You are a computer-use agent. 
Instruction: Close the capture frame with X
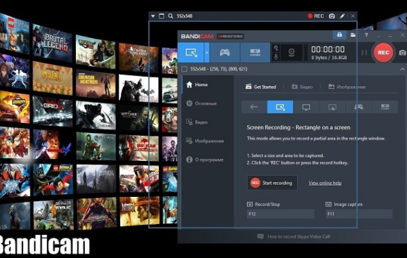click(353, 16)
